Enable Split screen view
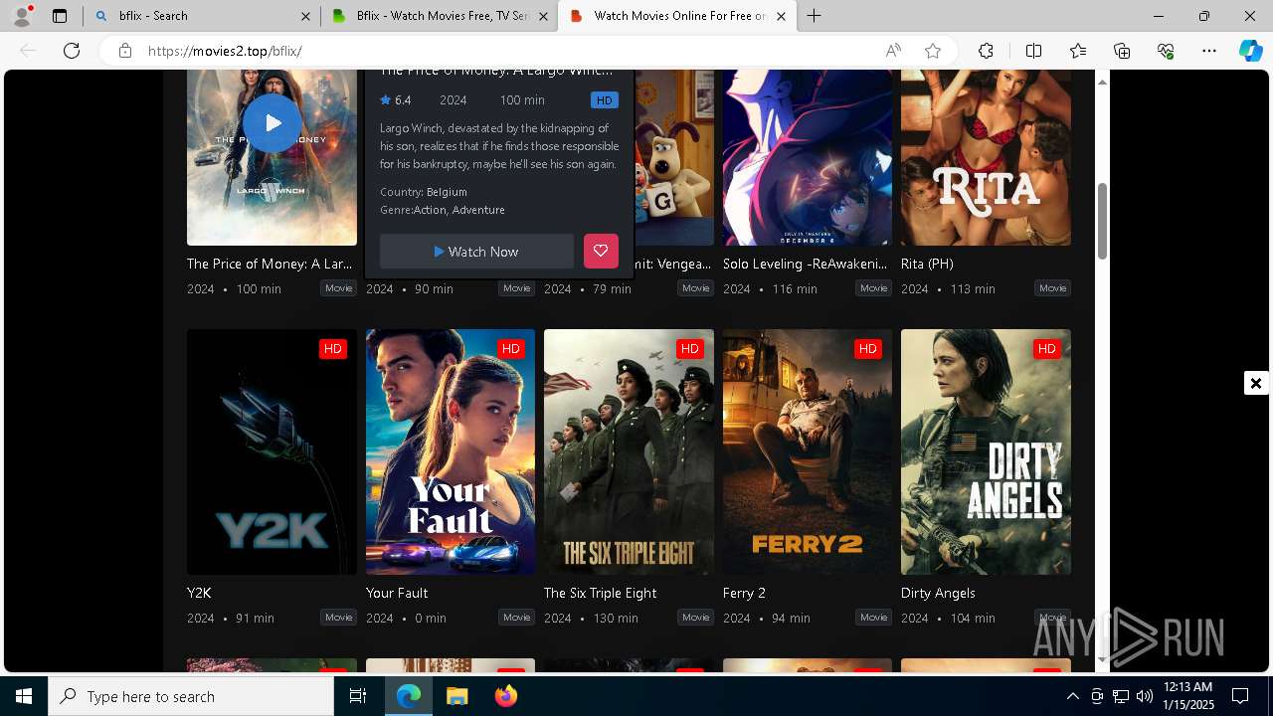Viewport: 1273px width, 716px height. tap(1033, 51)
